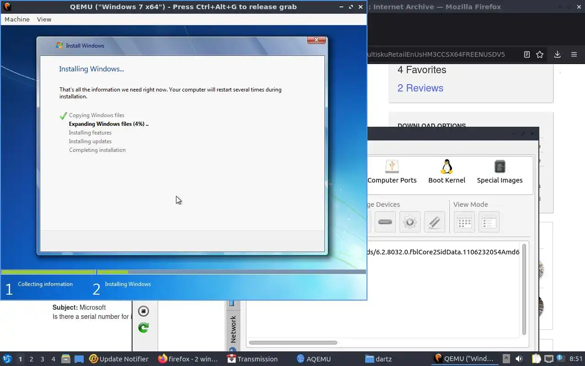Switch to workspace 2
Screen dimensions: 585x366
[x=31, y=359]
